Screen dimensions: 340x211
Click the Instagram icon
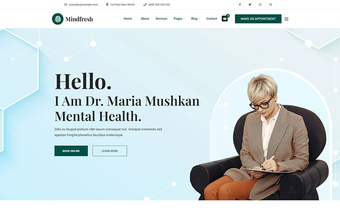click(x=260, y=5)
